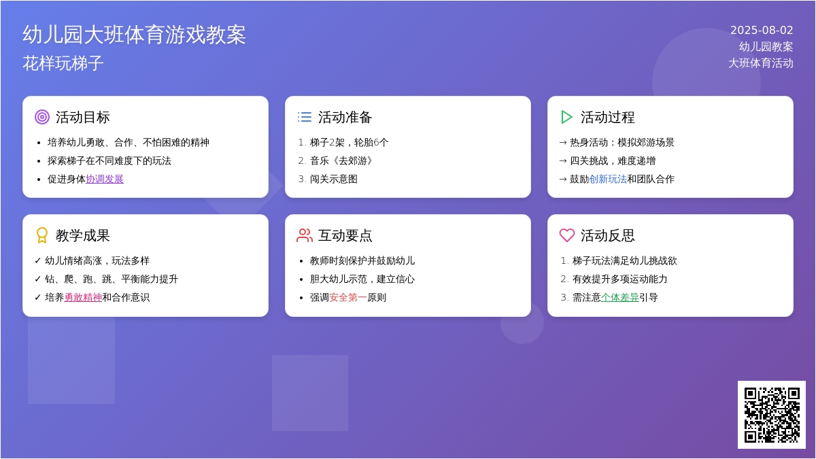The width and height of the screenshot is (816, 459).
Task: Click the 活动过程 card heading
Action: coord(608,117)
